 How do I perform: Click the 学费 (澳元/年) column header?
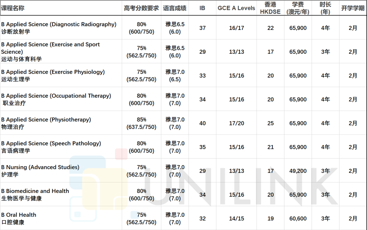pos(298,8)
